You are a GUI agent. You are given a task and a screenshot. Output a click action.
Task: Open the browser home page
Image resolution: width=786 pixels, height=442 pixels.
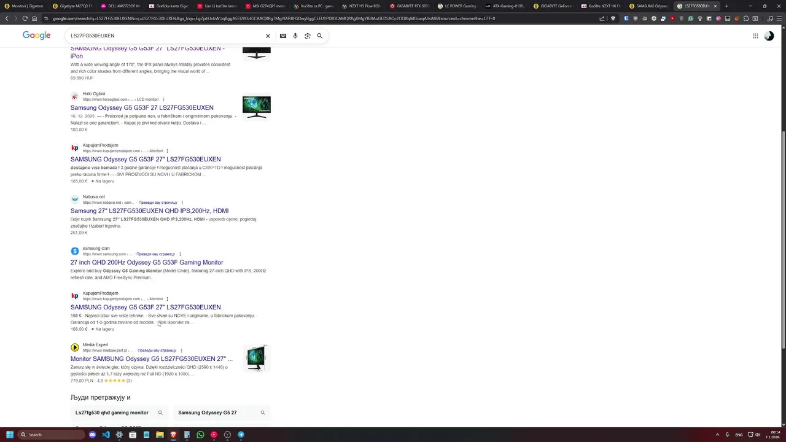34,18
